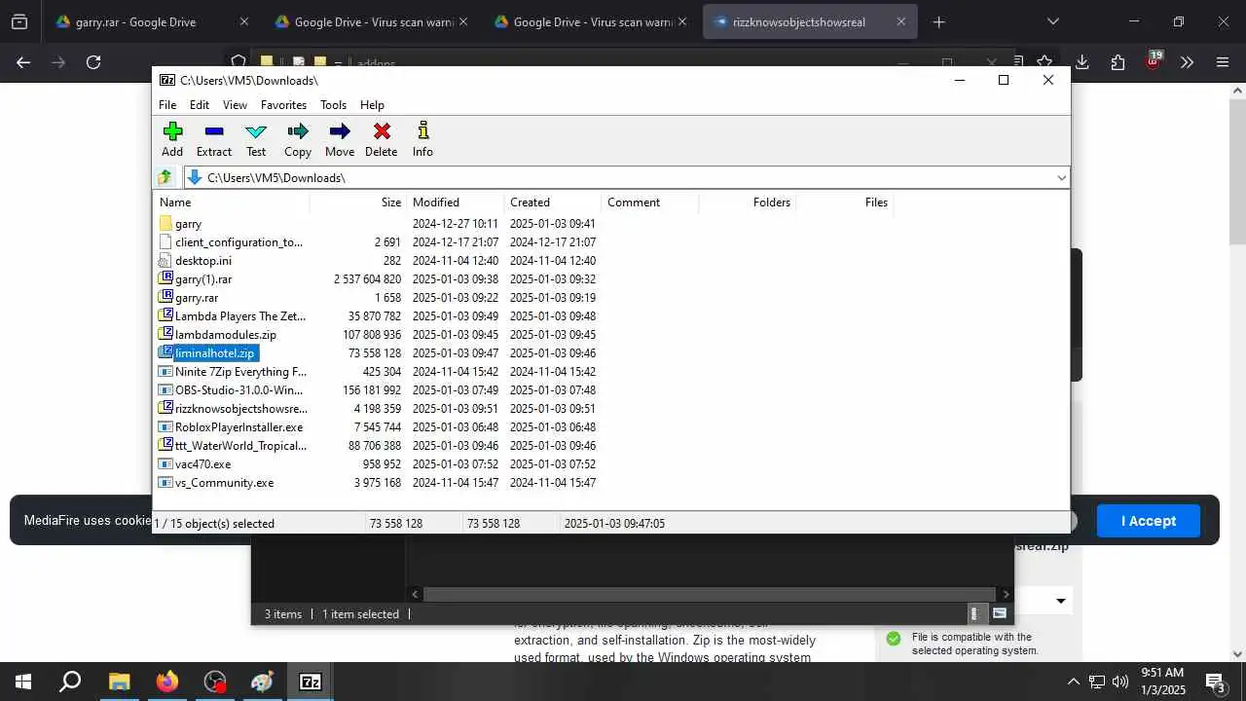This screenshot has height=701, width=1246.
Task: Click the Extract toolbar icon
Action: point(214,139)
